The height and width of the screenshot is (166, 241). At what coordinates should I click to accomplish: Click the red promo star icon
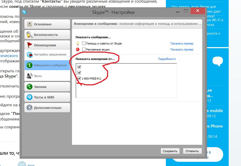(78, 49)
